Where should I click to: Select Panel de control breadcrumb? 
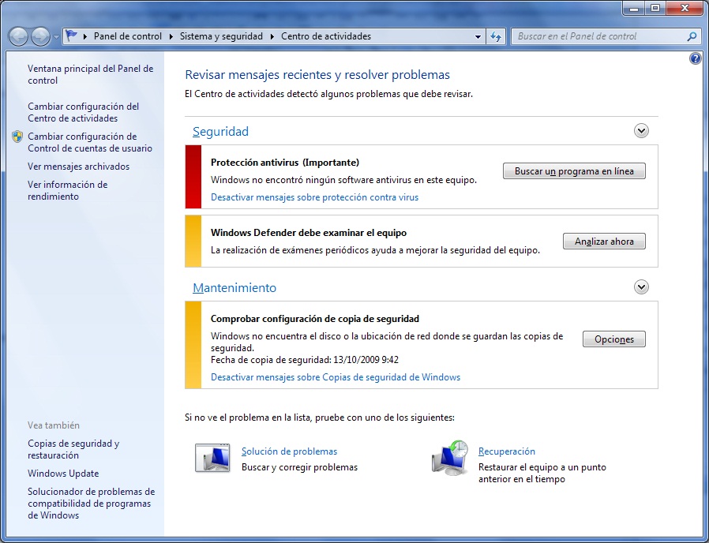point(128,36)
